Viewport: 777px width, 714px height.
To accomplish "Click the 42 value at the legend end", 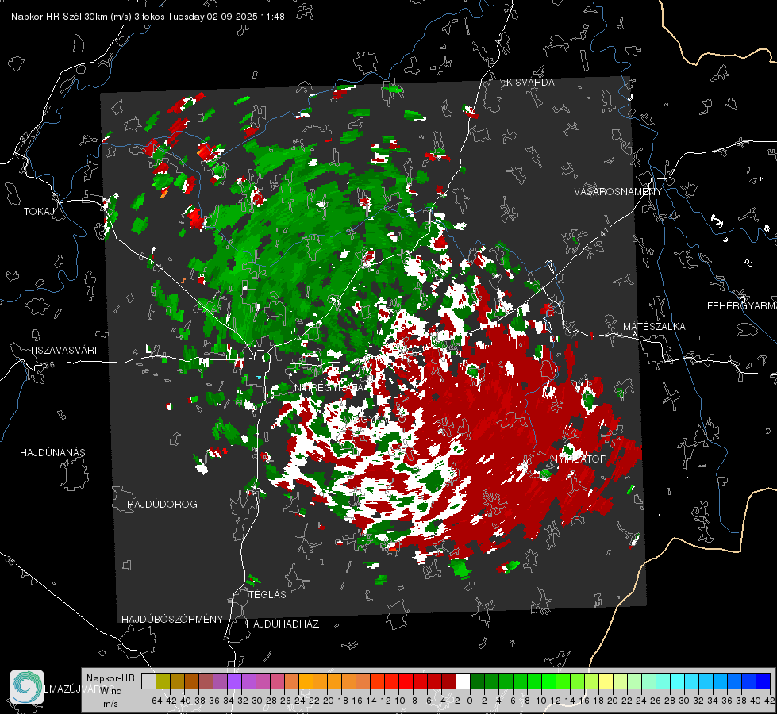I will pos(770,701).
